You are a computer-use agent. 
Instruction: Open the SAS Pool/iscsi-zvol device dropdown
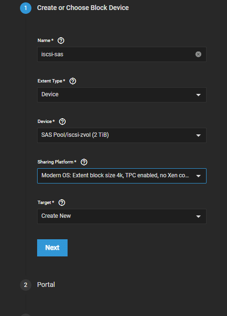pos(122,135)
